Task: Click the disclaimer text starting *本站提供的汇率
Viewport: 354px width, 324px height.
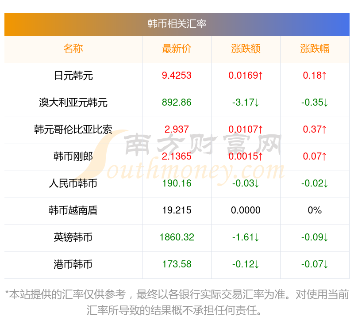Action: (177, 303)
